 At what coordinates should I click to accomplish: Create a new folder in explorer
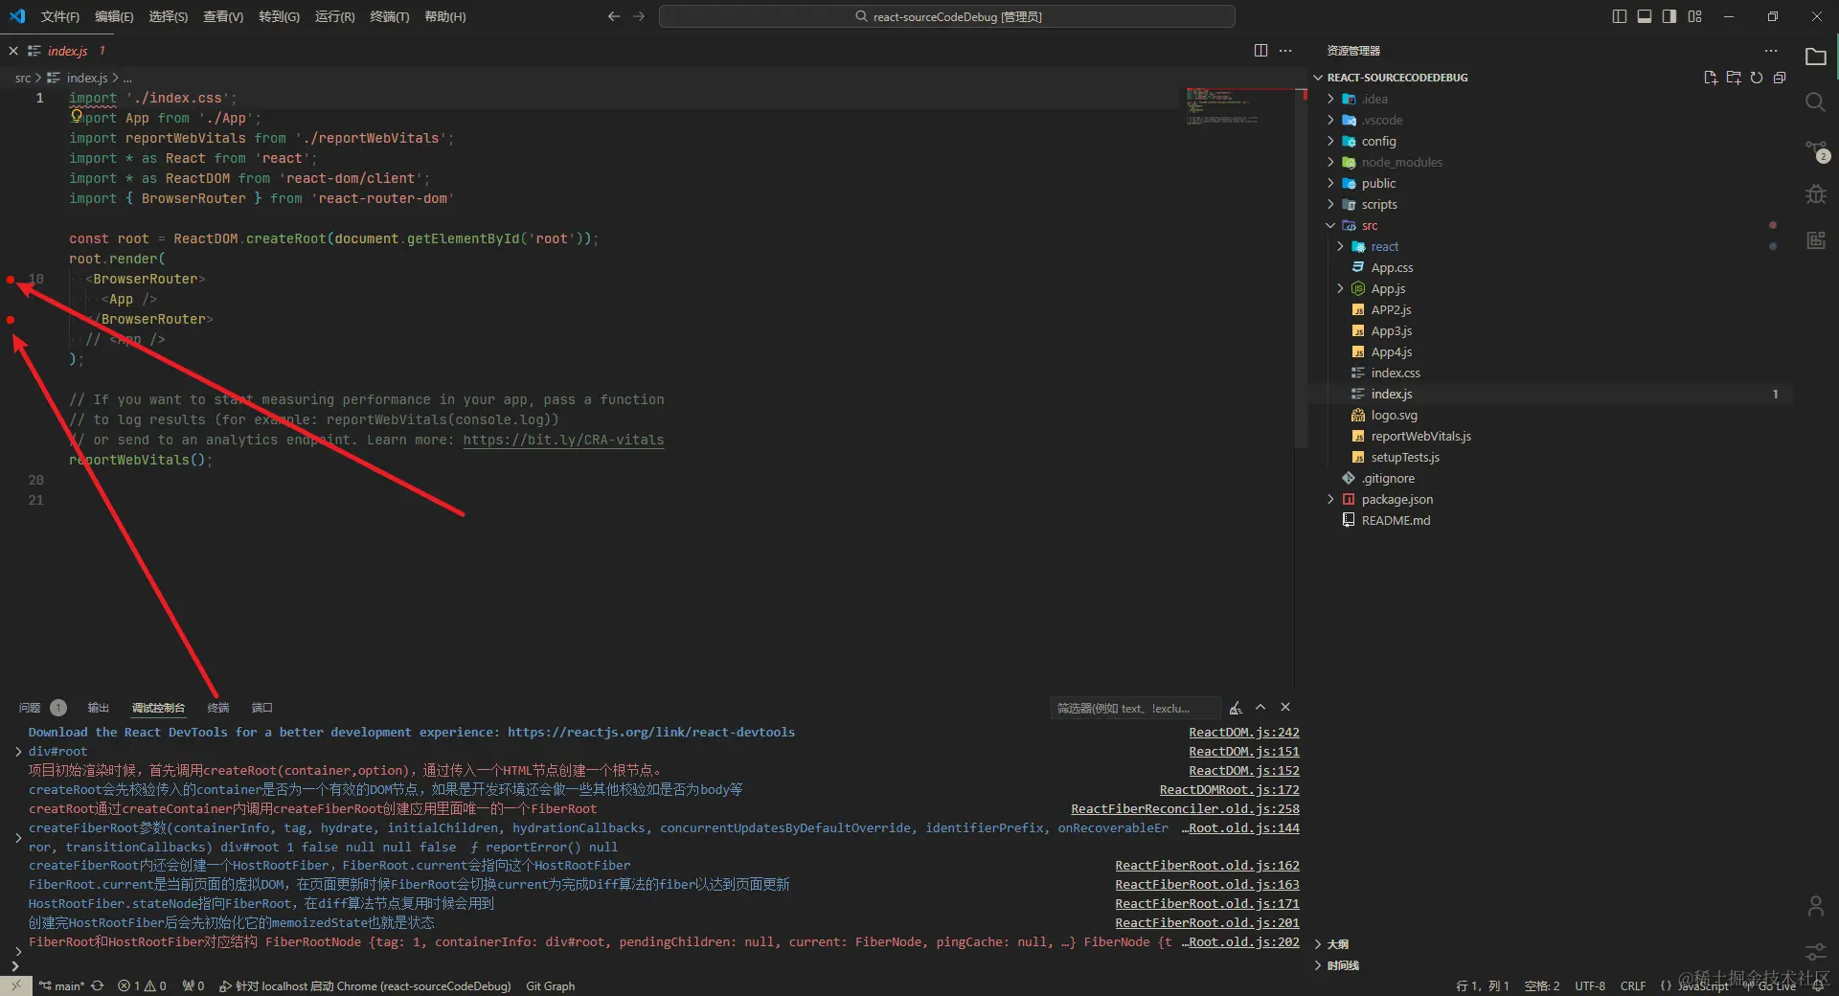point(1734,78)
